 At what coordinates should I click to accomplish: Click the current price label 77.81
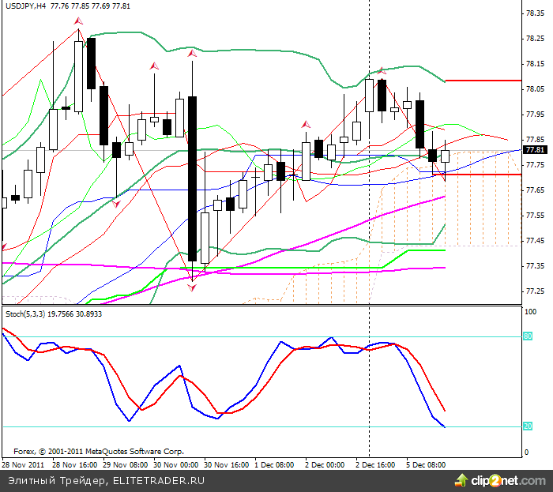[535, 149]
